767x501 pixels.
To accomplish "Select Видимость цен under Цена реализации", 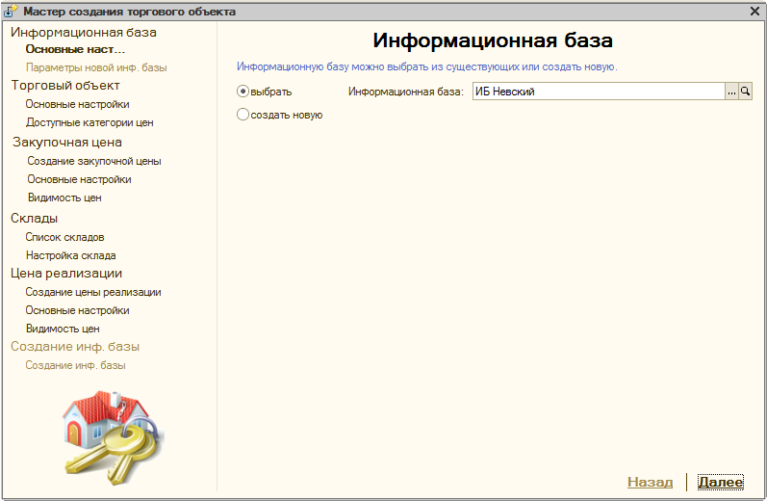I will 63,329.
